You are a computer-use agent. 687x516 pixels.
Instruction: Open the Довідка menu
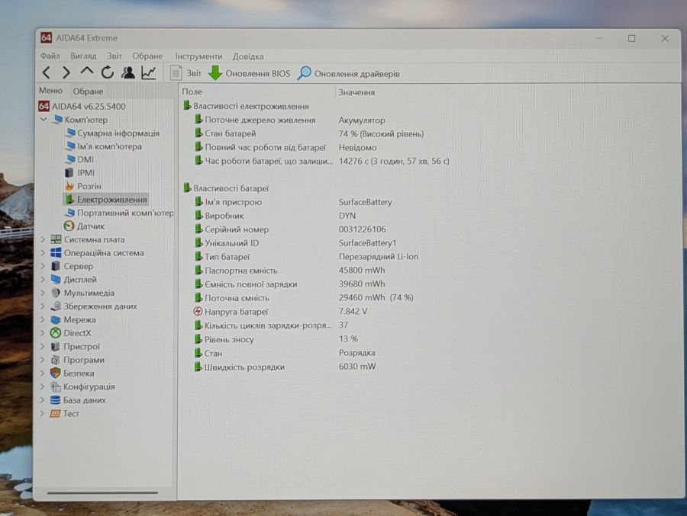[x=248, y=56]
